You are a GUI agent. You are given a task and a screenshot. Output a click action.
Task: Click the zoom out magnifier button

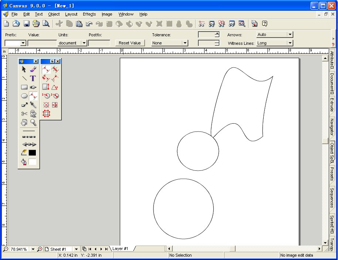pyautogui.click(x=6, y=249)
